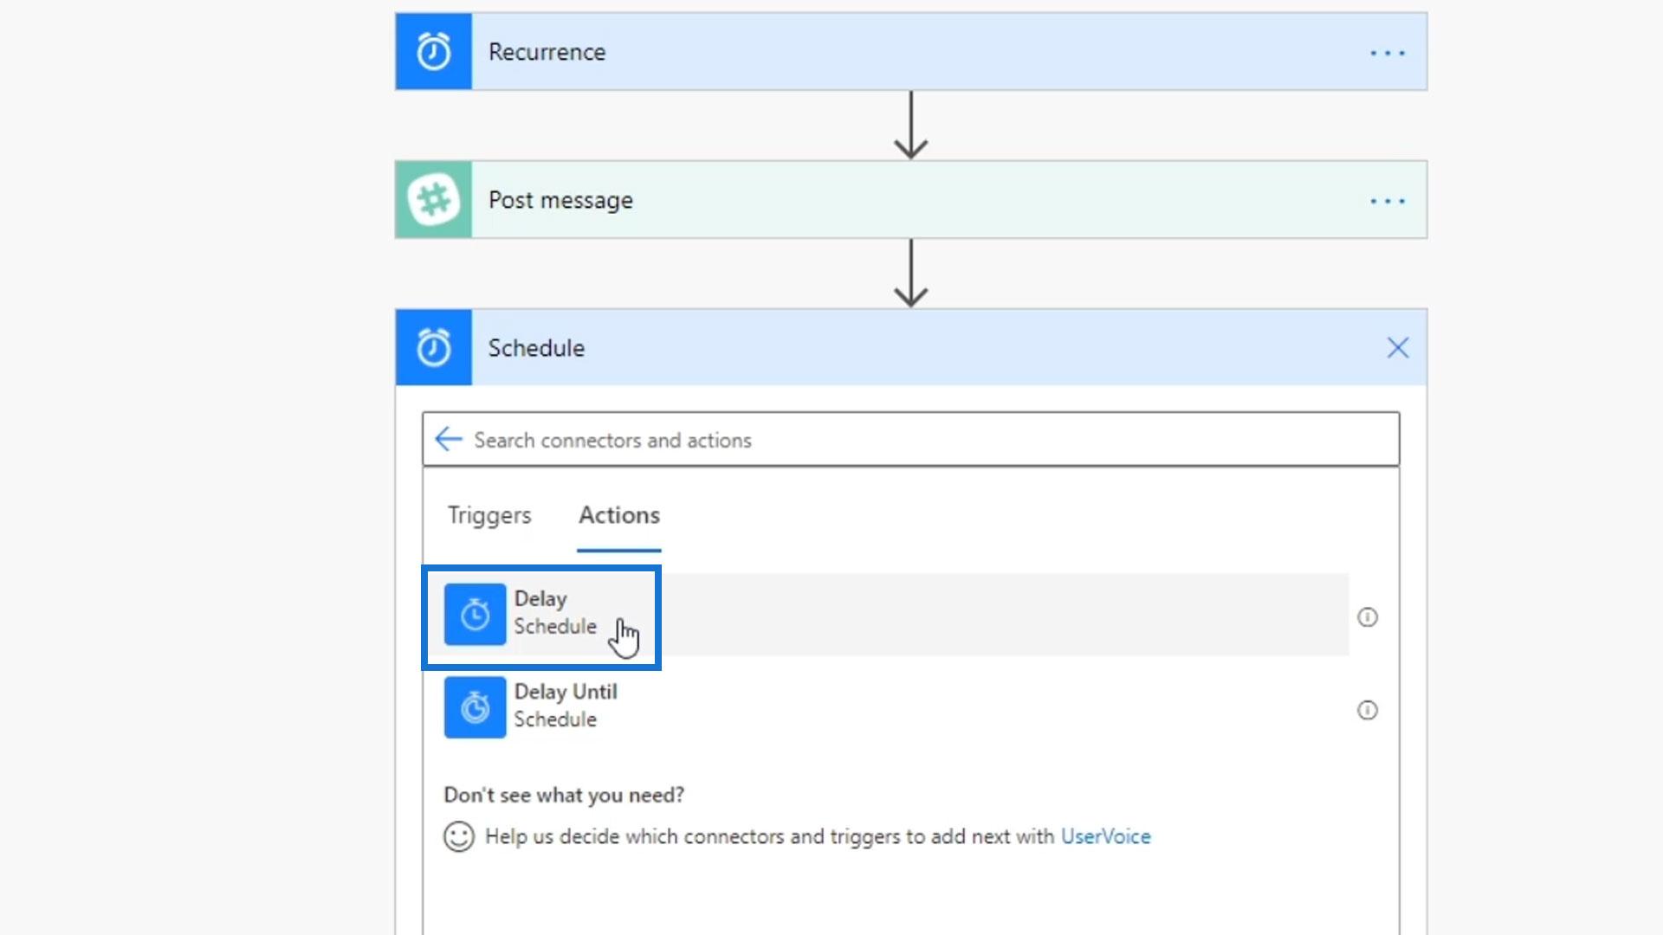Expand the Post message step card
This screenshot has height=935, width=1663.
[866, 200]
